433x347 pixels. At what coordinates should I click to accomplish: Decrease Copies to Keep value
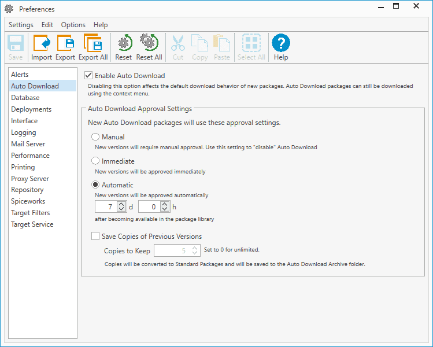195,253
